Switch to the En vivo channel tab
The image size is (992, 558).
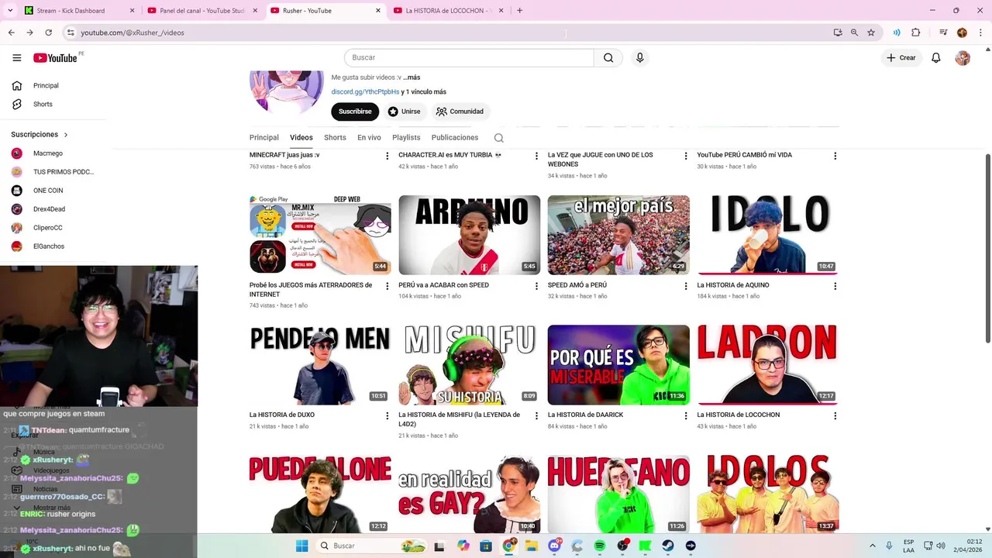369,137
